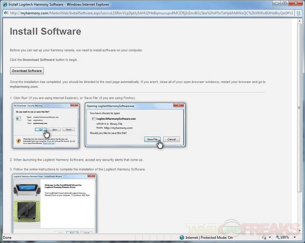Expand the zoom level dropdown arrow

click(x=295, y=237)
